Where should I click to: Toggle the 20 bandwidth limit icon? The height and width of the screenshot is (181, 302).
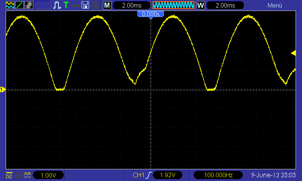(x=18, y=175)
